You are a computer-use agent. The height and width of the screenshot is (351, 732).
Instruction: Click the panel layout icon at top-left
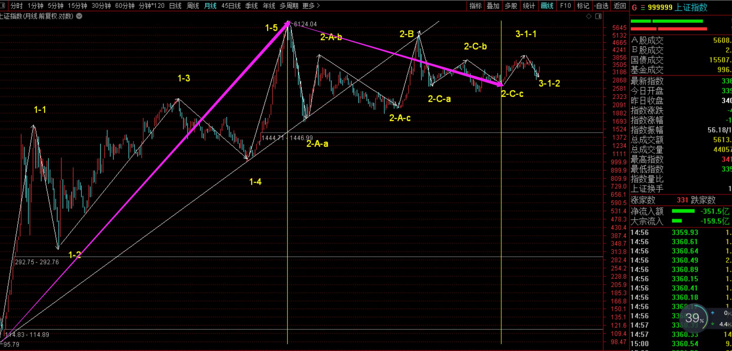pyautogui.click(x=2, y=5)
